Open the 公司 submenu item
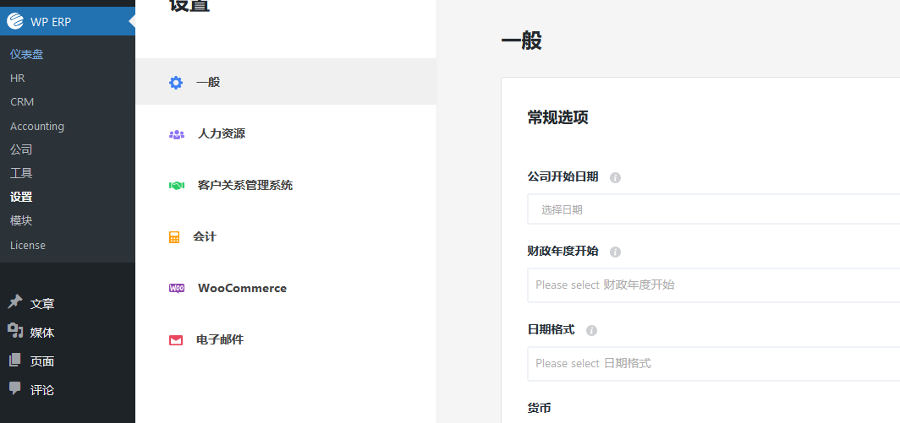 click(21, 149)
